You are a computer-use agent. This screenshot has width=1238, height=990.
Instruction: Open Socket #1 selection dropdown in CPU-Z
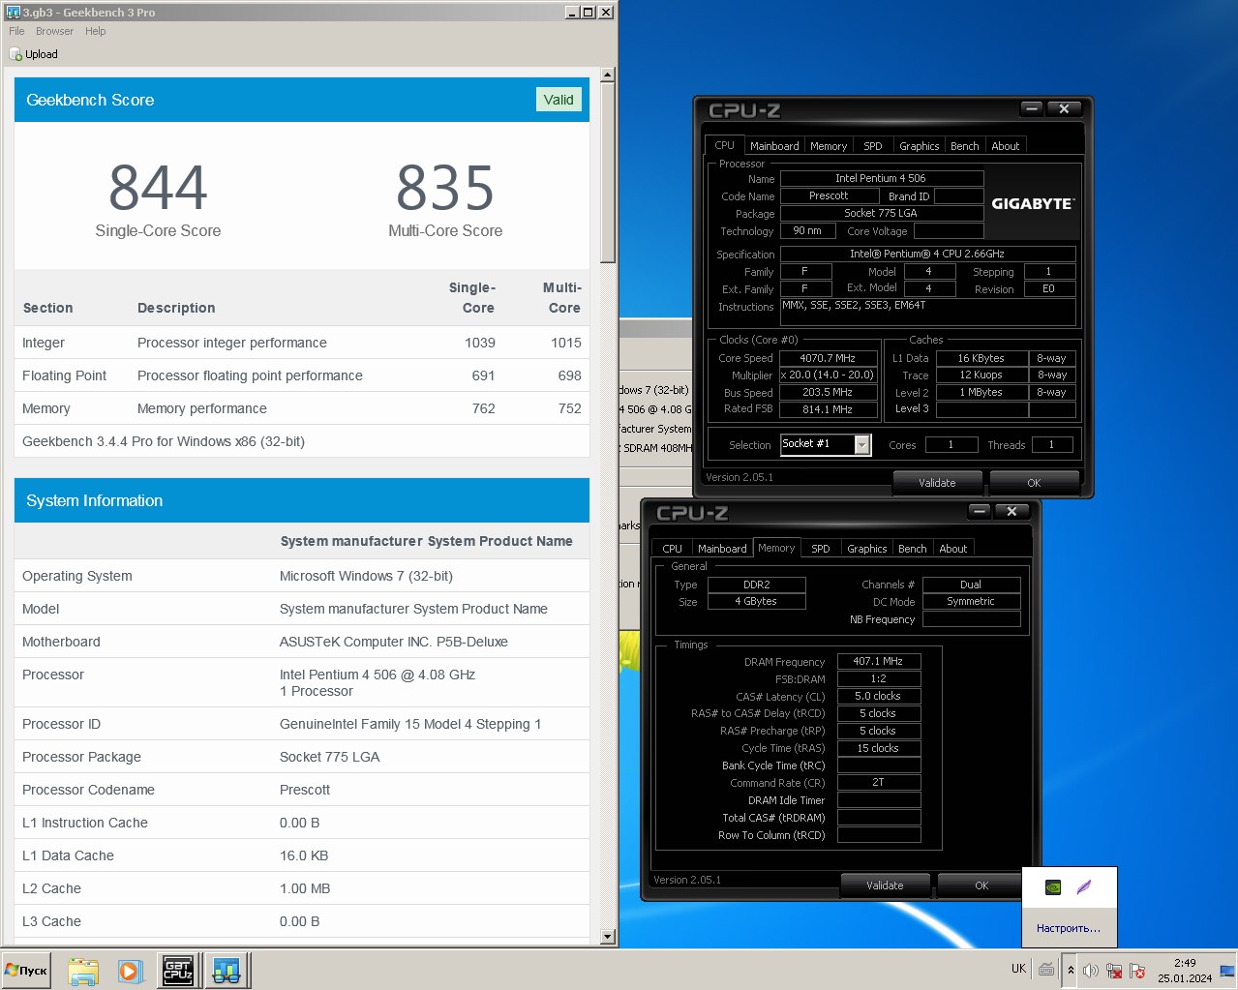(826, 444)
